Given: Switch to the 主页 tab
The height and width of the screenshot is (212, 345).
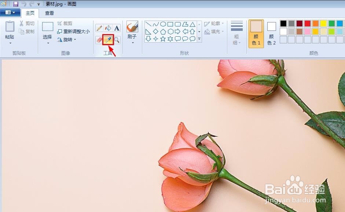Looking at the screenshot, I should click(30, 13).
